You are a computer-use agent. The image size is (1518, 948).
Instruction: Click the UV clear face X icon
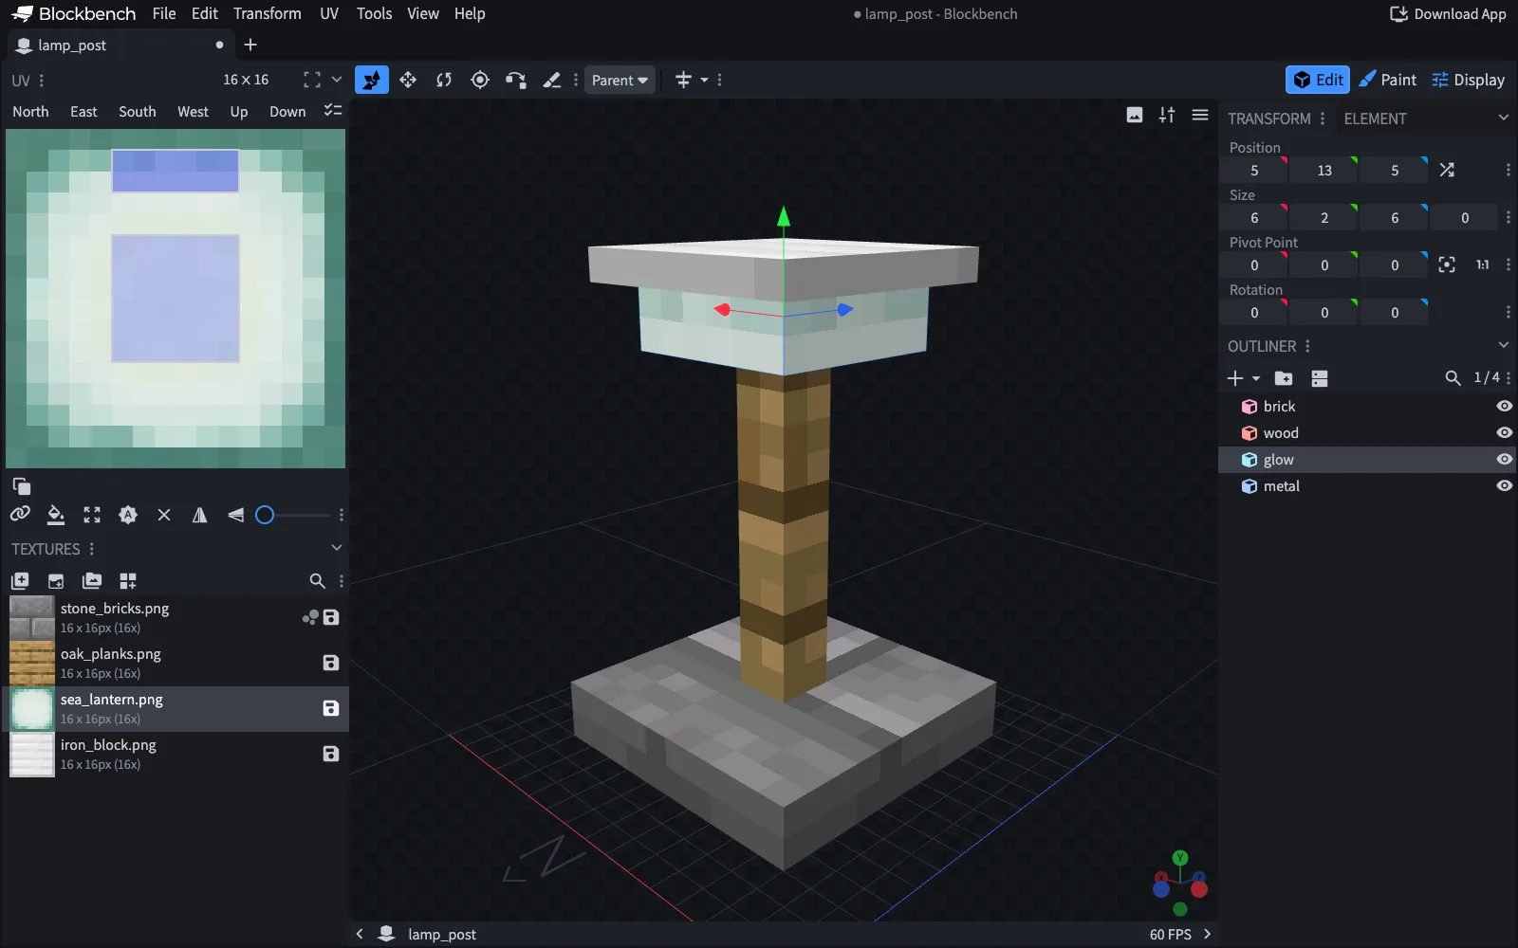click(x=164, y=515)
